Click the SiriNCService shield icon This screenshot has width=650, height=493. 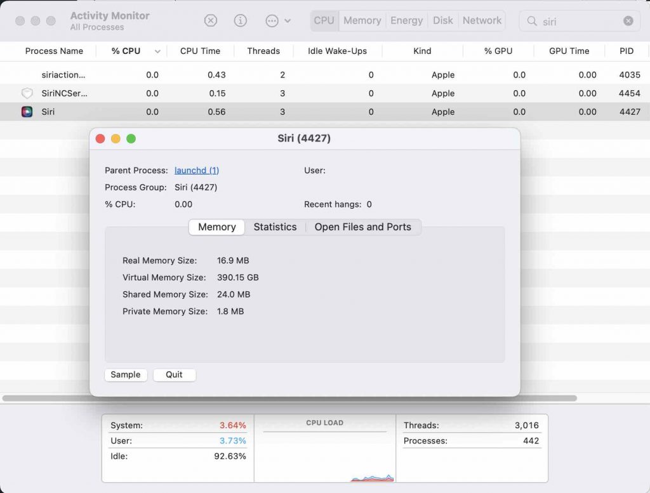(27, 93)
